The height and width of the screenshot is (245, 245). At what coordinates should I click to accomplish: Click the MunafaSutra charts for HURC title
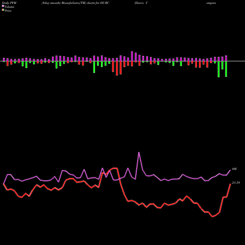(x=75, y=3)
